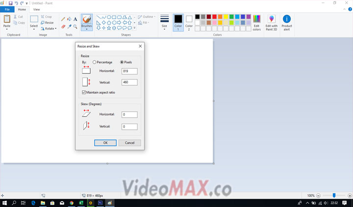Click the Paste clipboard icon
Image resolution: width=353 pixels, height=207 pixels.
click(x=7, y=19)
